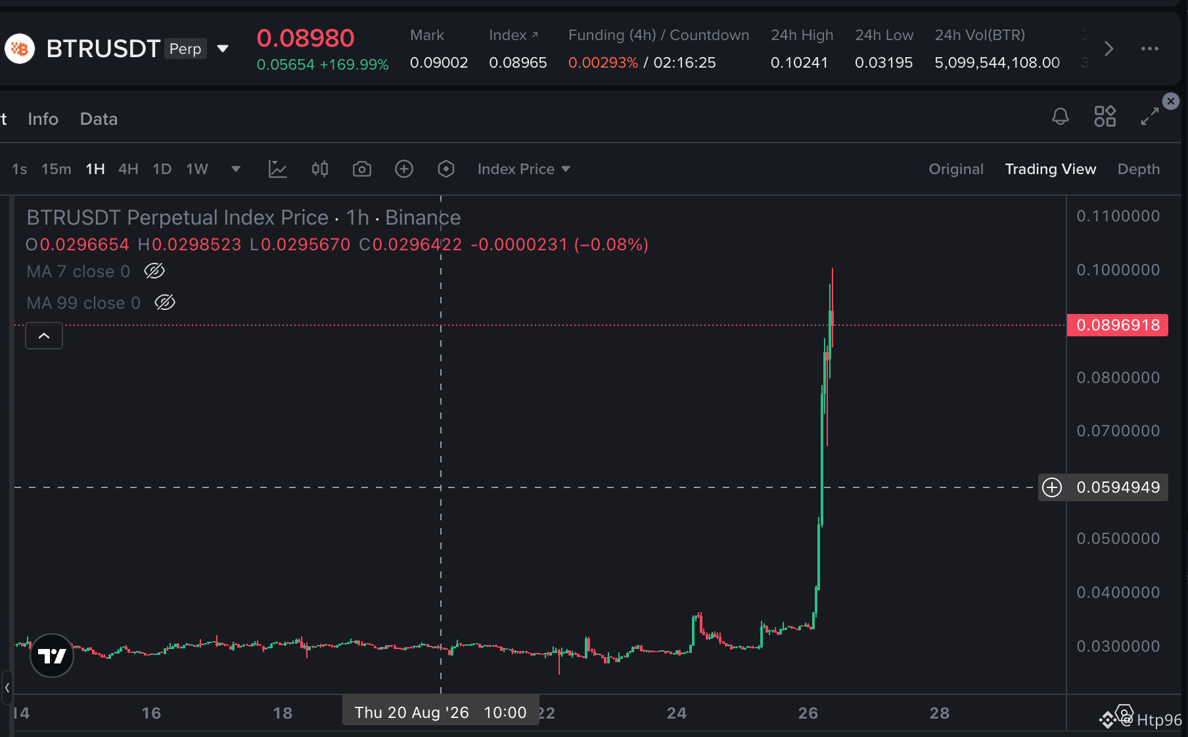This screenshot has width=1188, height=737.
Task: Select the 1H time interval
Action: [95, 169]
